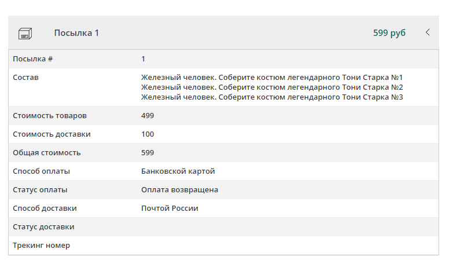The image size is (453, 267).
Task: Click the 499 goods cost value
Action: point(148,116)
